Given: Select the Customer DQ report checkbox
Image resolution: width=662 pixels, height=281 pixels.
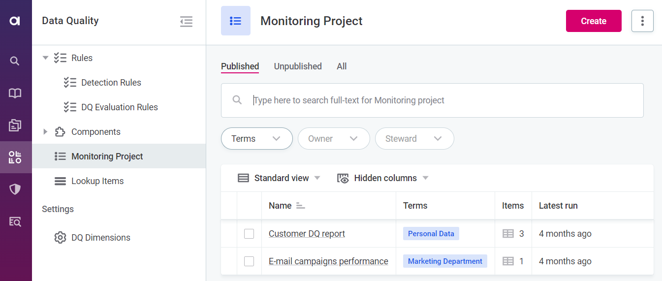Looking at the screenshot, I should (249, 234).
